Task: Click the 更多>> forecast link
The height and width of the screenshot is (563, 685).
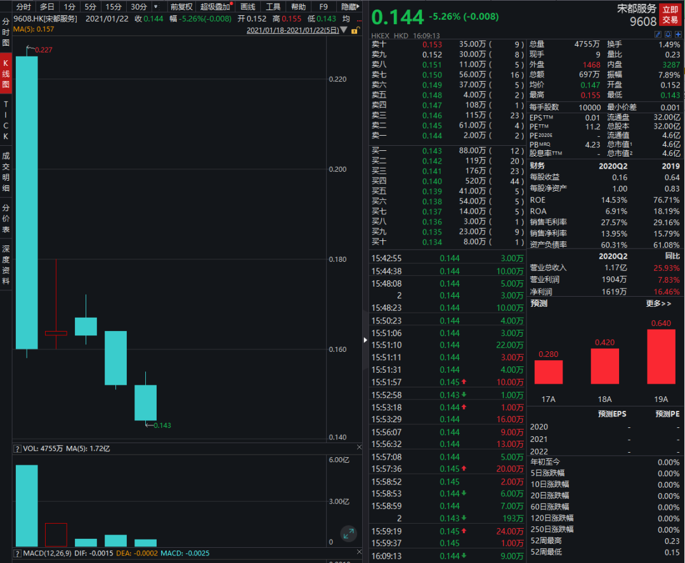Action: [x=658, y=304]
